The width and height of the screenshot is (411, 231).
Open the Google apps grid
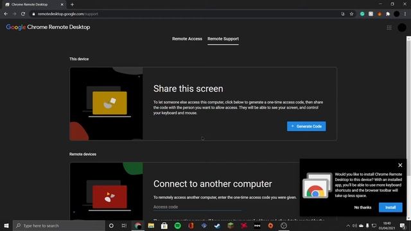click(389, 28)
